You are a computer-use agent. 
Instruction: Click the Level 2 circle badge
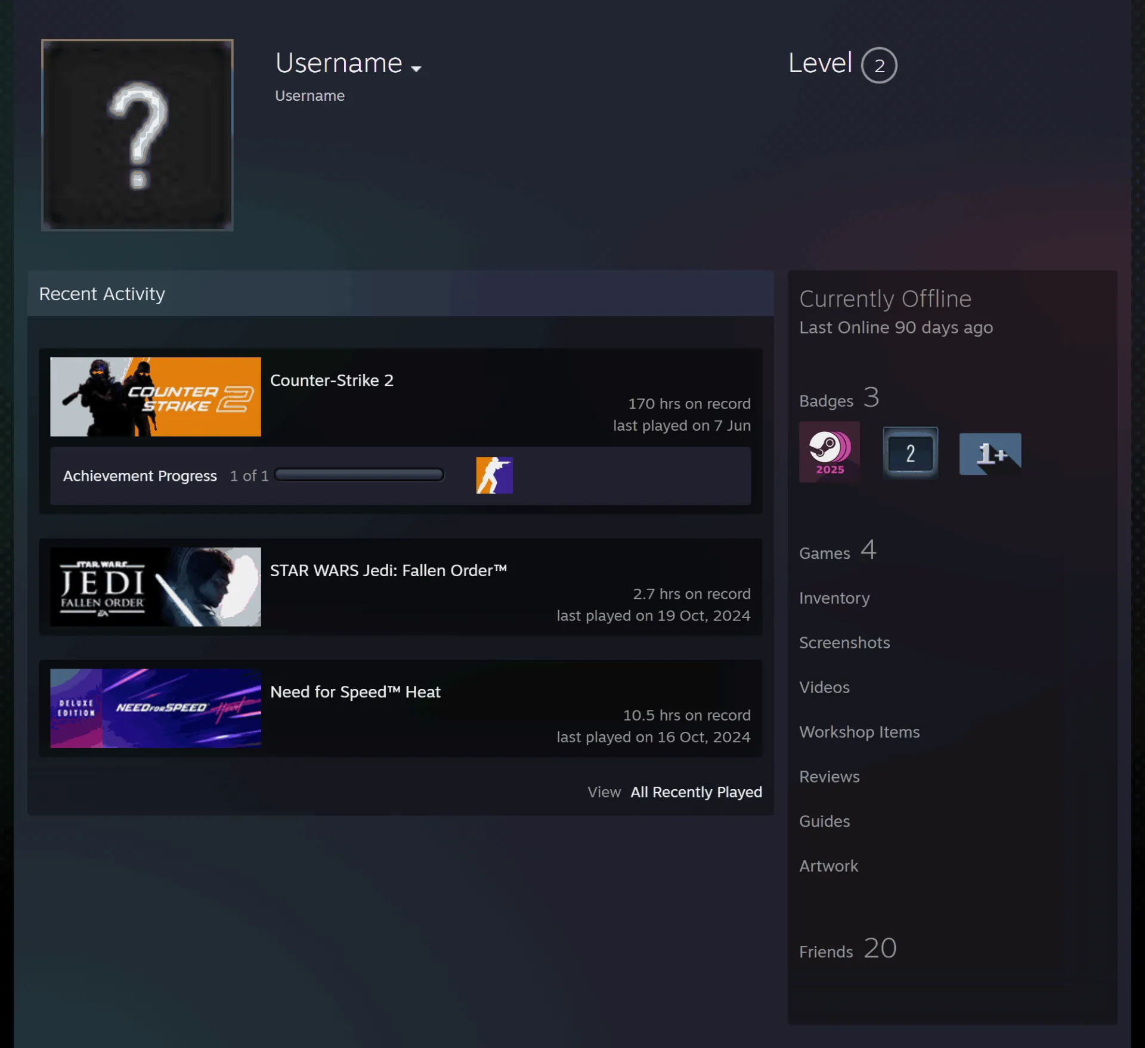coord(879,65)
